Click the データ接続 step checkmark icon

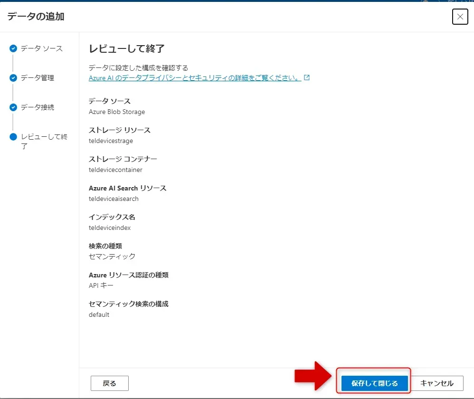pyautogui.click(x=13, y=107)
